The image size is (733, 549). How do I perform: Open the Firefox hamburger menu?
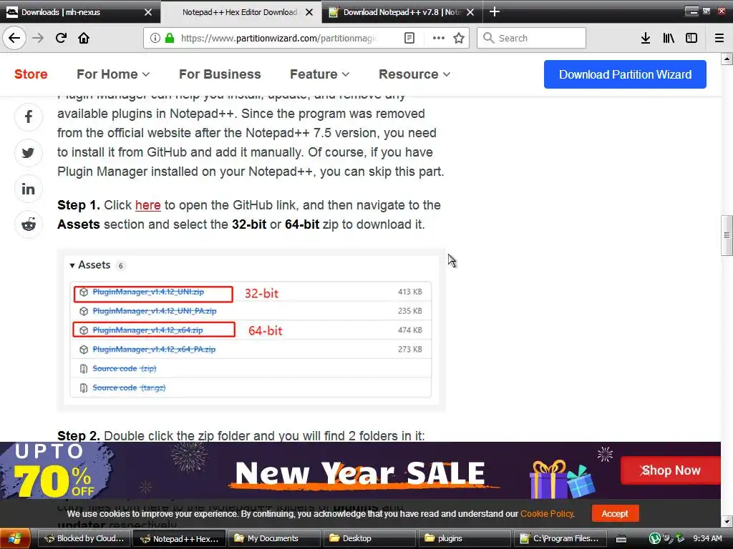[719, 38]
